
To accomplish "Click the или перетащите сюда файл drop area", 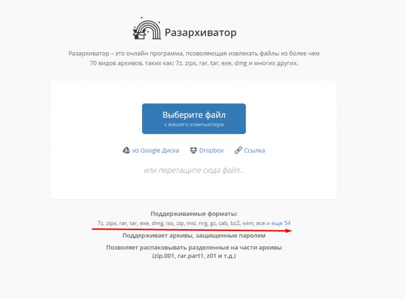I will (194, 170).
